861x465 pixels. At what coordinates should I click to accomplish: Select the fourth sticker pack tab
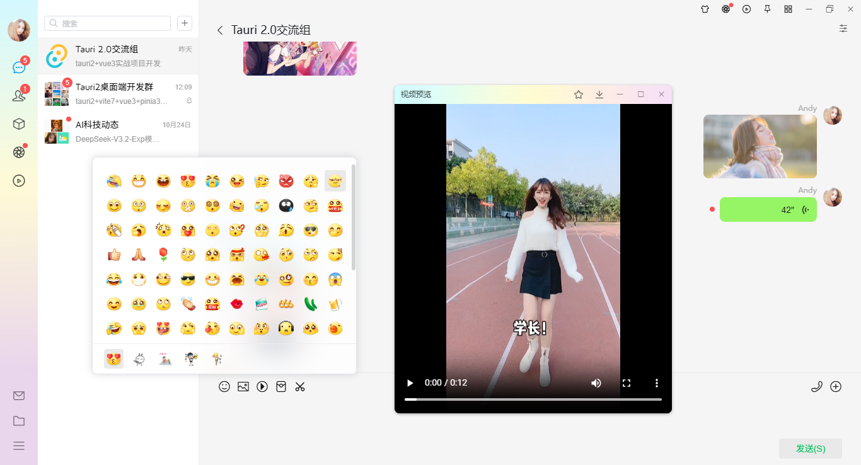pyautogui.click(x=192, y=359)
